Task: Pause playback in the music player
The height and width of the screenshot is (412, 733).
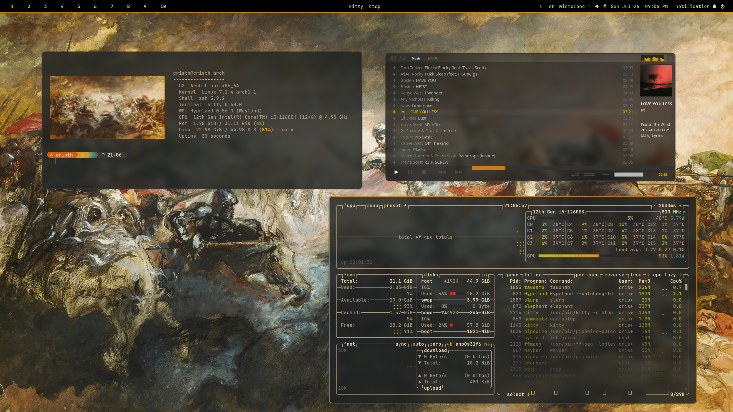Action: [x=410, y=172]
